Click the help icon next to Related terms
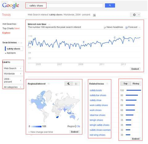The width and height of the screenshot is (148, 144). (107, 84)
